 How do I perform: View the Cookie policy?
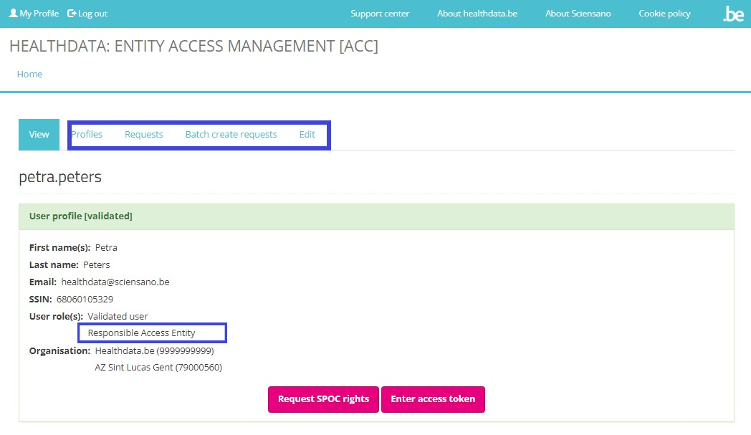tap(664, 14)
